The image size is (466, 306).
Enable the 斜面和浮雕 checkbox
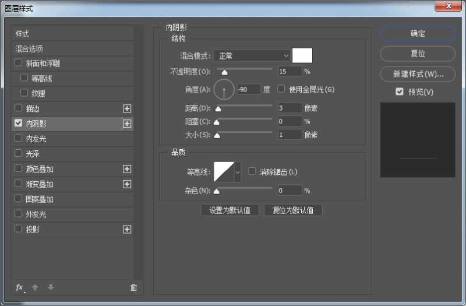19,63
